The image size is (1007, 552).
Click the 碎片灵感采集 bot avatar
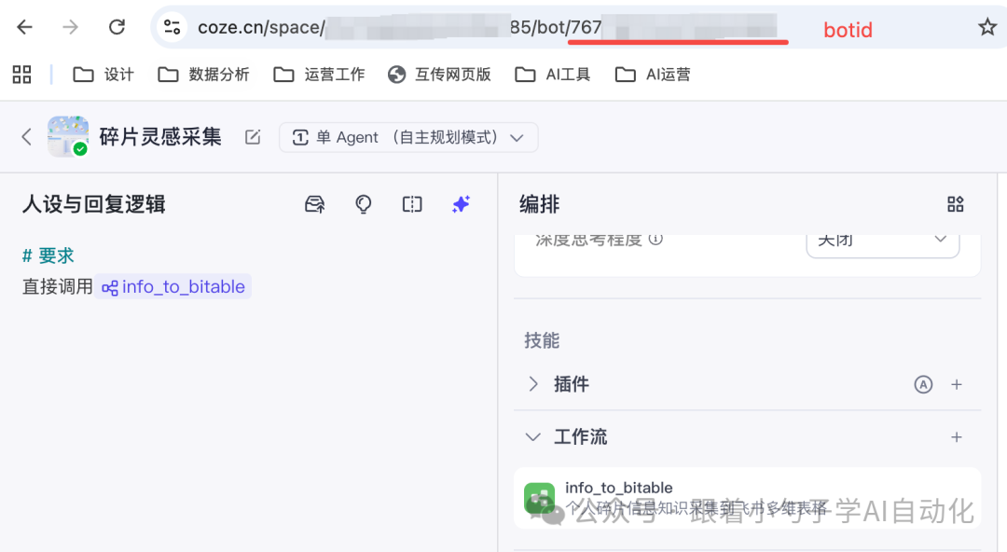(x=67, y=136)
